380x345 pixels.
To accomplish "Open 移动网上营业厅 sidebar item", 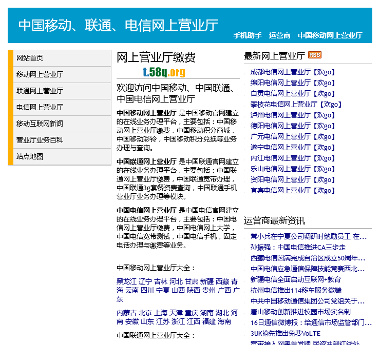I will click(62, 74).
